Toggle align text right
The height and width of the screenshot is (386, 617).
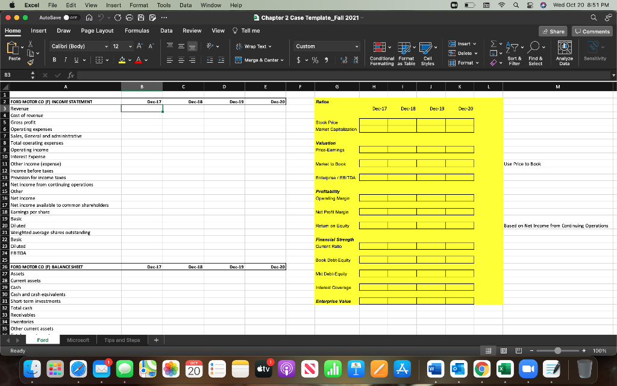coord(192,60)
